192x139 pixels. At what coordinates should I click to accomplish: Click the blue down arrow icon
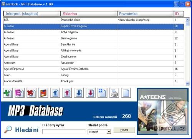click(x=79, y=93)
